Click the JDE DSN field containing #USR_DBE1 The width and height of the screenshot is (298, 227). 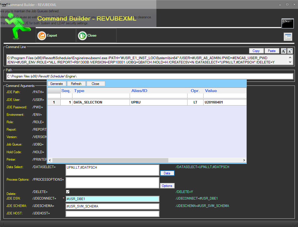[x=113, y=199]
